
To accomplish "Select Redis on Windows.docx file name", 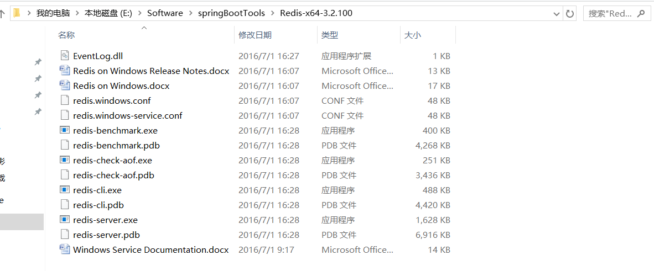I will click(x=121, y=86).
